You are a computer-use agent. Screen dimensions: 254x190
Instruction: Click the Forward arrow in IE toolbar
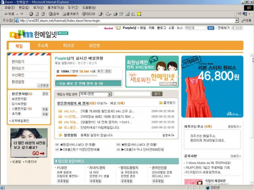tap(22, 14)
